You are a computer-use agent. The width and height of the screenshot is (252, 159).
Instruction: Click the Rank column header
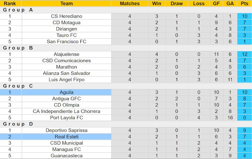click(x=10, y=3)
